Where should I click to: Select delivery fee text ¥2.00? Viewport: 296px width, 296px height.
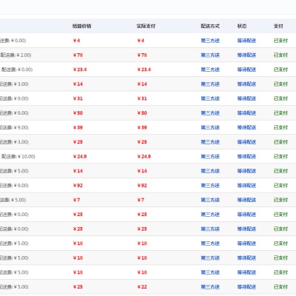[x=23, y=55]
